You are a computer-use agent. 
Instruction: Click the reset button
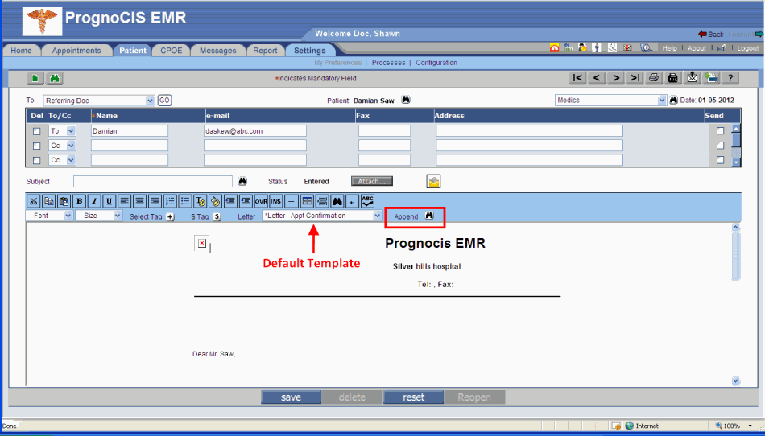(413, 397)
